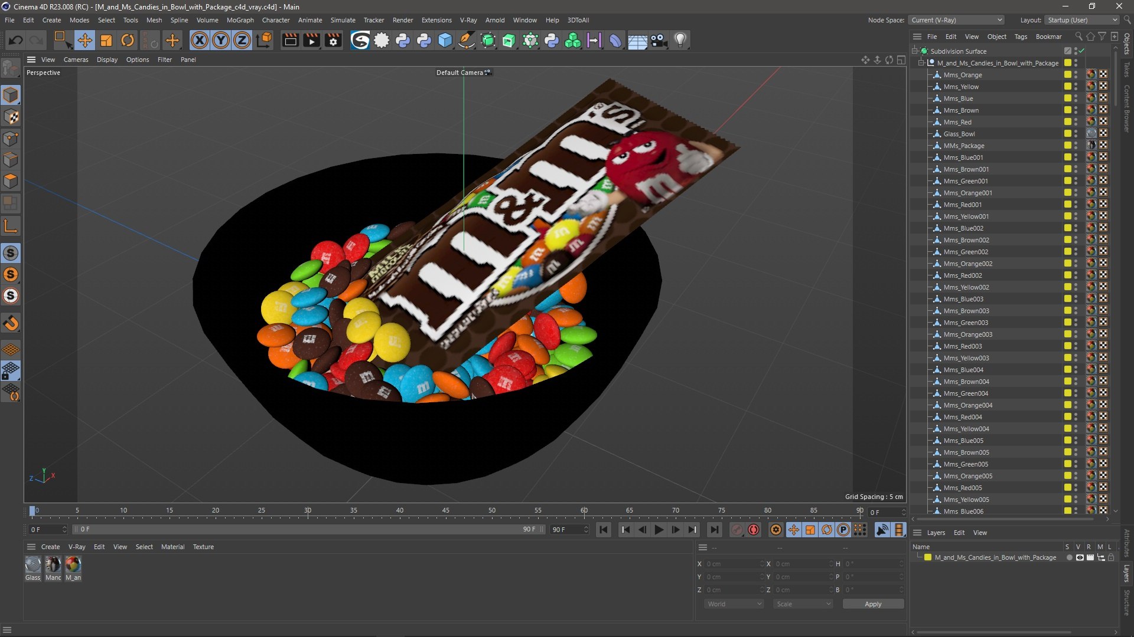Enable Polygons mode in left sidebar
Viewport: 1134px width, 637px height.
[11, 181]
